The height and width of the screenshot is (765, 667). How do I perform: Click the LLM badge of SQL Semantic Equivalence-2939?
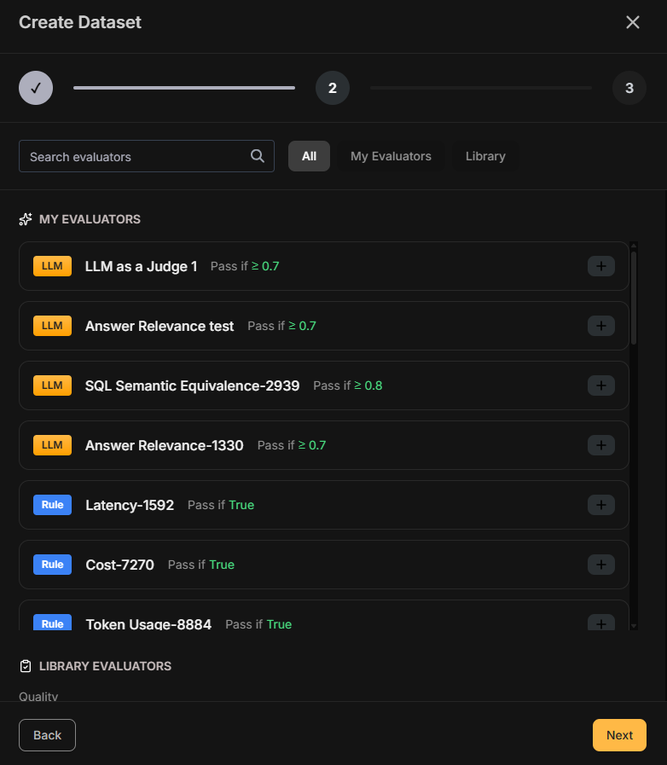[52, 385]
